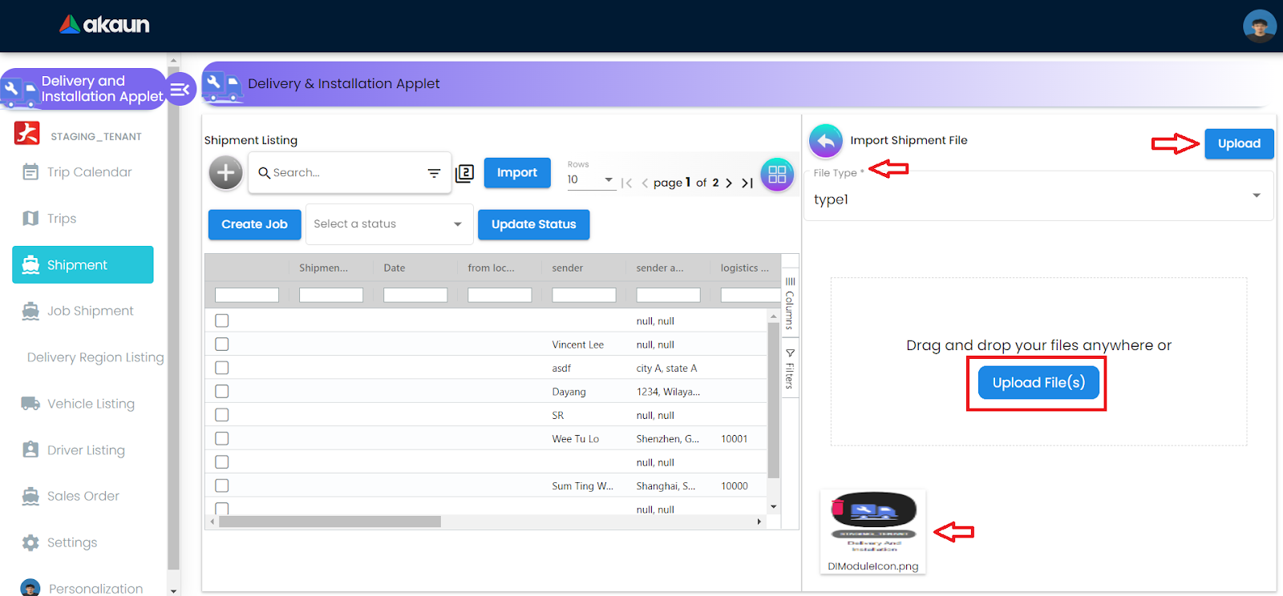Click the Vehicle Listing menu label
This screenshot has width=1283, height=596.
(x=91, y=404)
